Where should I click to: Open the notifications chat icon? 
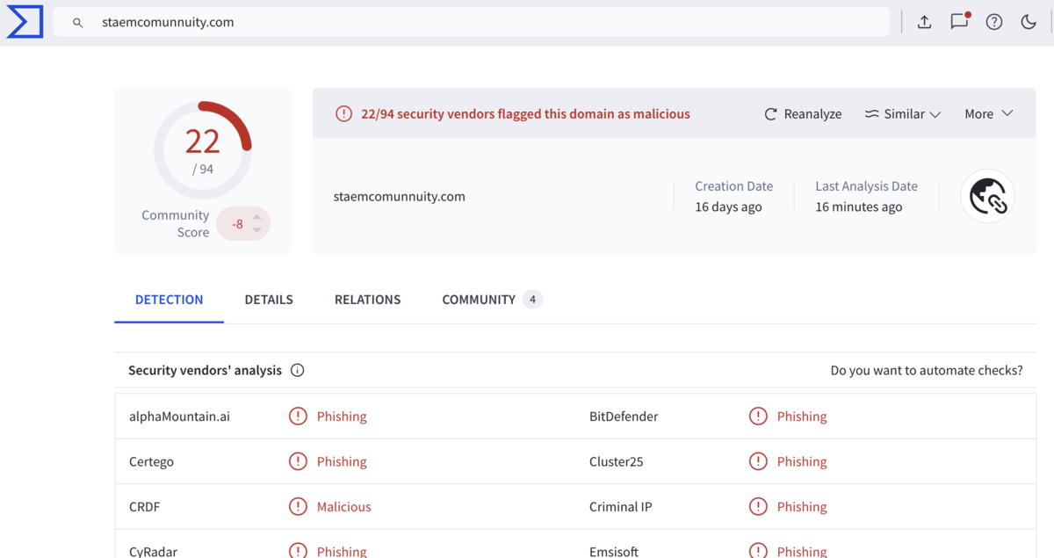[x=959, y=22]
